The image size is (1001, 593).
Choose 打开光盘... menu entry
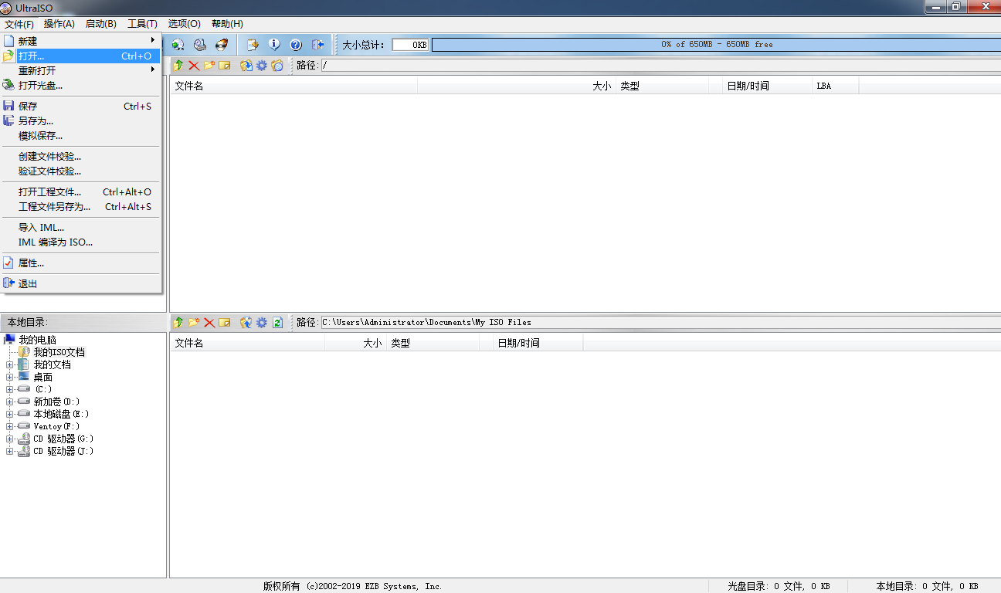click(80, 85)
